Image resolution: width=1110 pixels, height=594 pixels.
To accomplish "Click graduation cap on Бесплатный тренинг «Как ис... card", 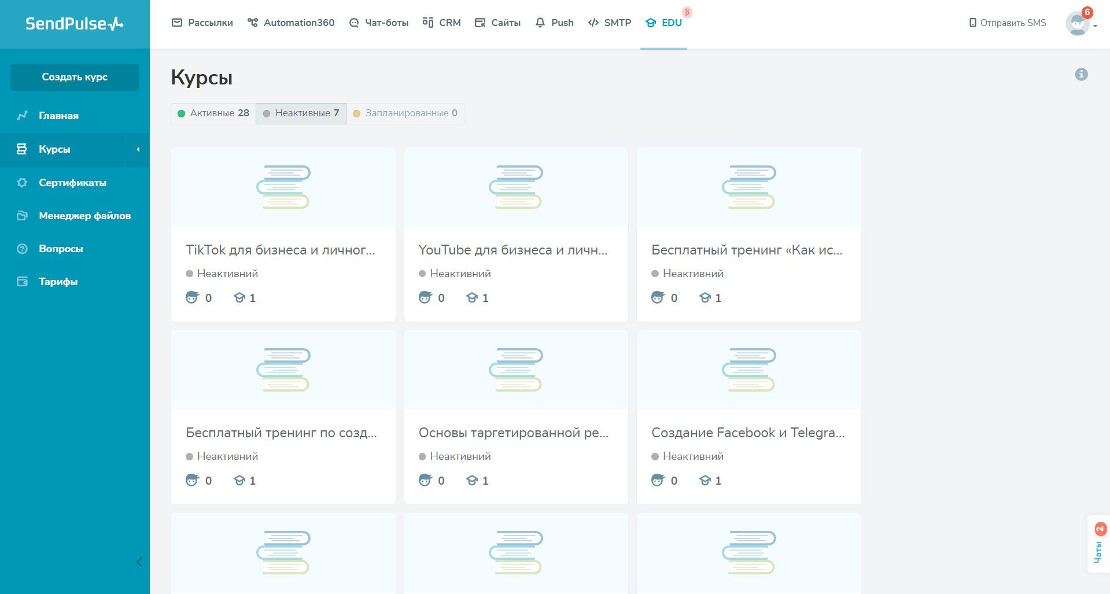I will coord(705,298).
